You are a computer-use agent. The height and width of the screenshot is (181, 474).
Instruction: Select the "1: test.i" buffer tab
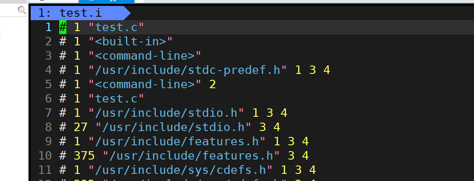click(80, 13)
